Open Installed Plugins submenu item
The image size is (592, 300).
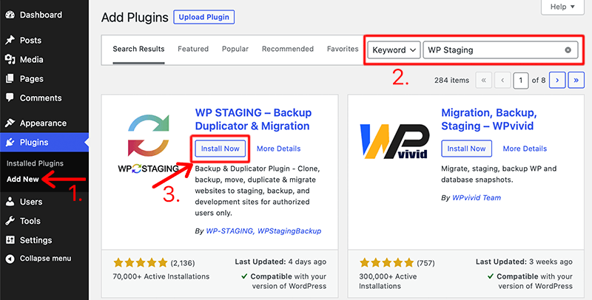tap(35, 163)
